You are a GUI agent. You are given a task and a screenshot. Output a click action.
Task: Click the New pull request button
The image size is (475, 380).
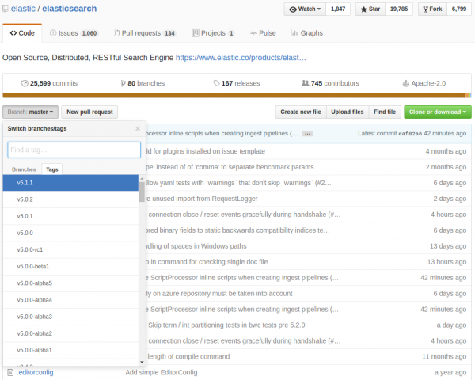click(x=89, y=112)
